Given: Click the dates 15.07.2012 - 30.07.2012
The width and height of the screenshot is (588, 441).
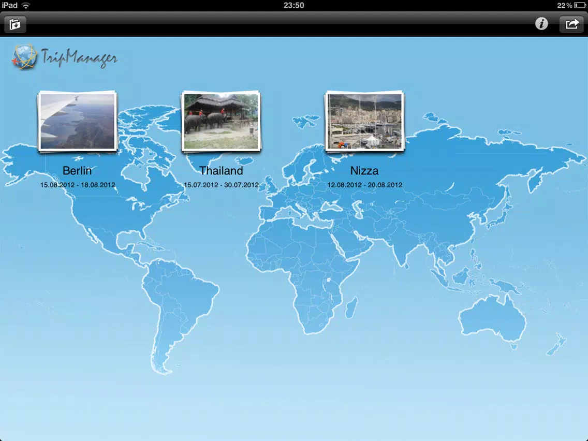Looking at the screenshot, I should coord(221,185).
